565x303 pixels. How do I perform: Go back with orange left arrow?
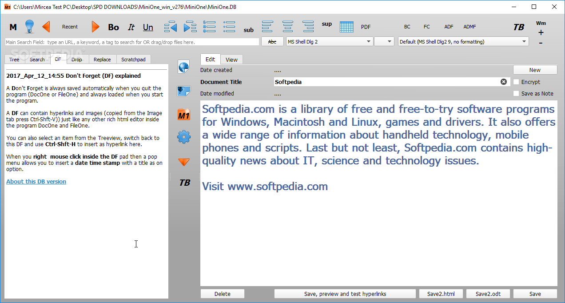click(x=46, y=27)
